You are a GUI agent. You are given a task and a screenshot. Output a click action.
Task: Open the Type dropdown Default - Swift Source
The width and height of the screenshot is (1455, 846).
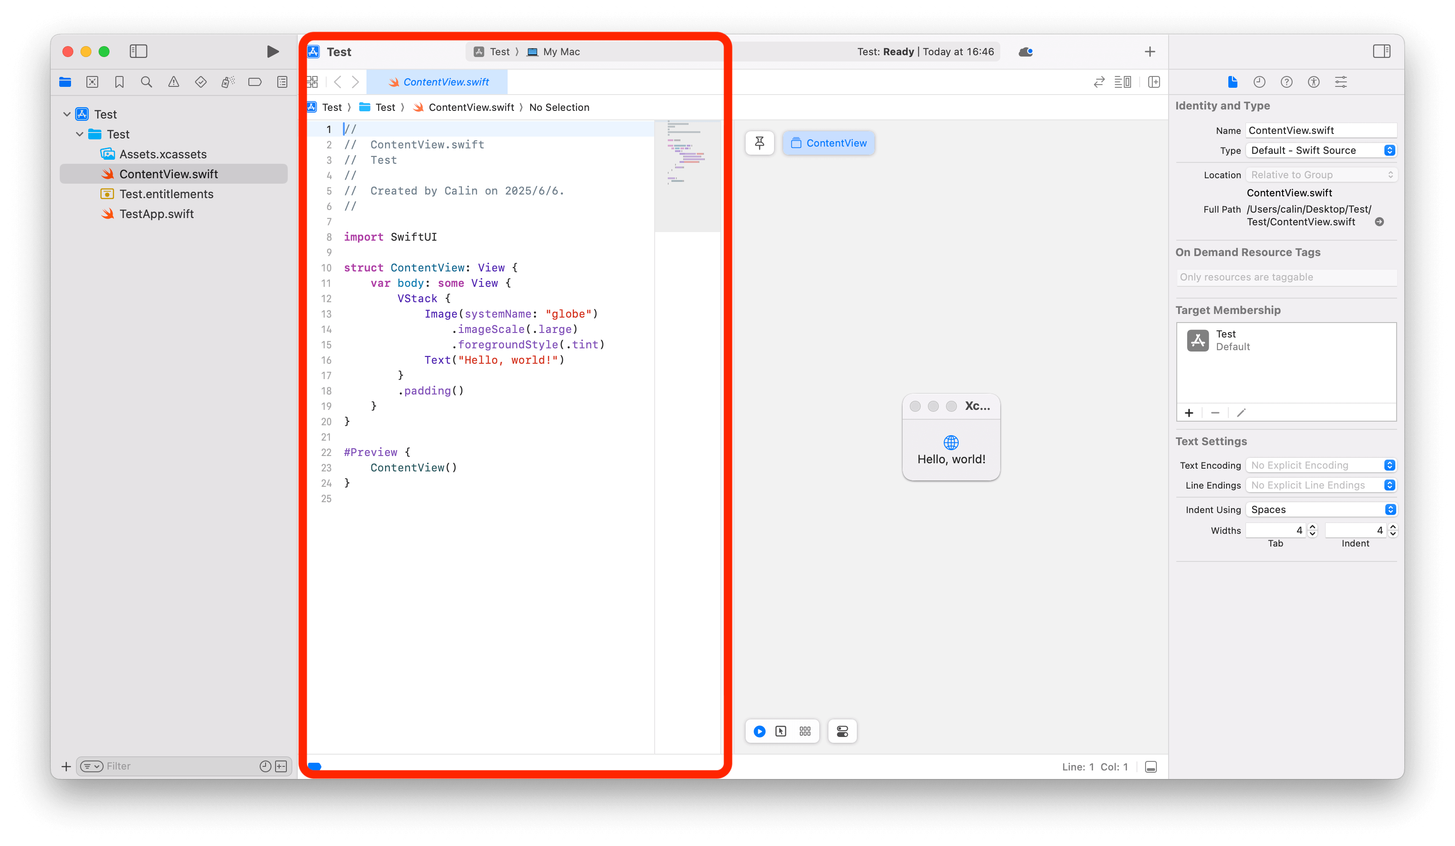[1321, 150]
